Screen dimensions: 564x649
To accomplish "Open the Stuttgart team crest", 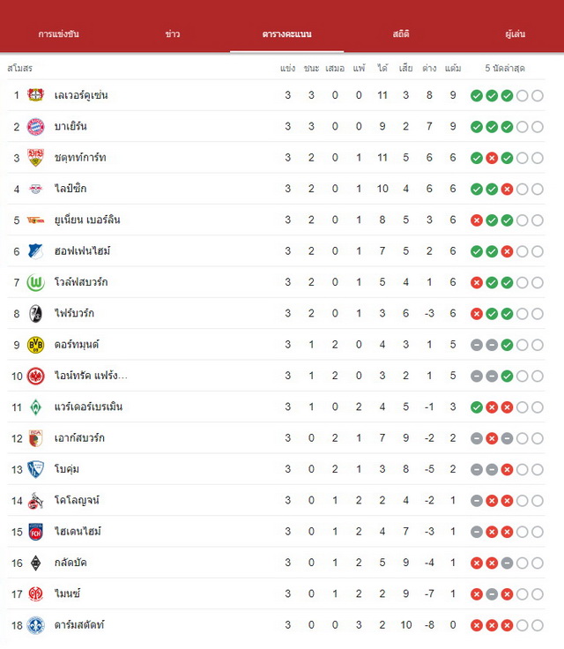I will click(35, 158).
